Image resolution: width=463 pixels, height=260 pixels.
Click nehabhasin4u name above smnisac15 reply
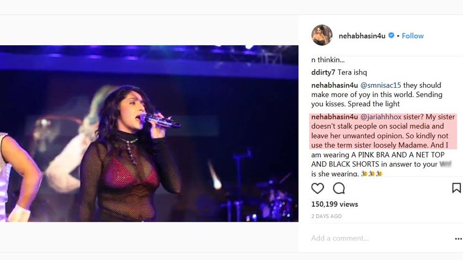pos(335,85)
